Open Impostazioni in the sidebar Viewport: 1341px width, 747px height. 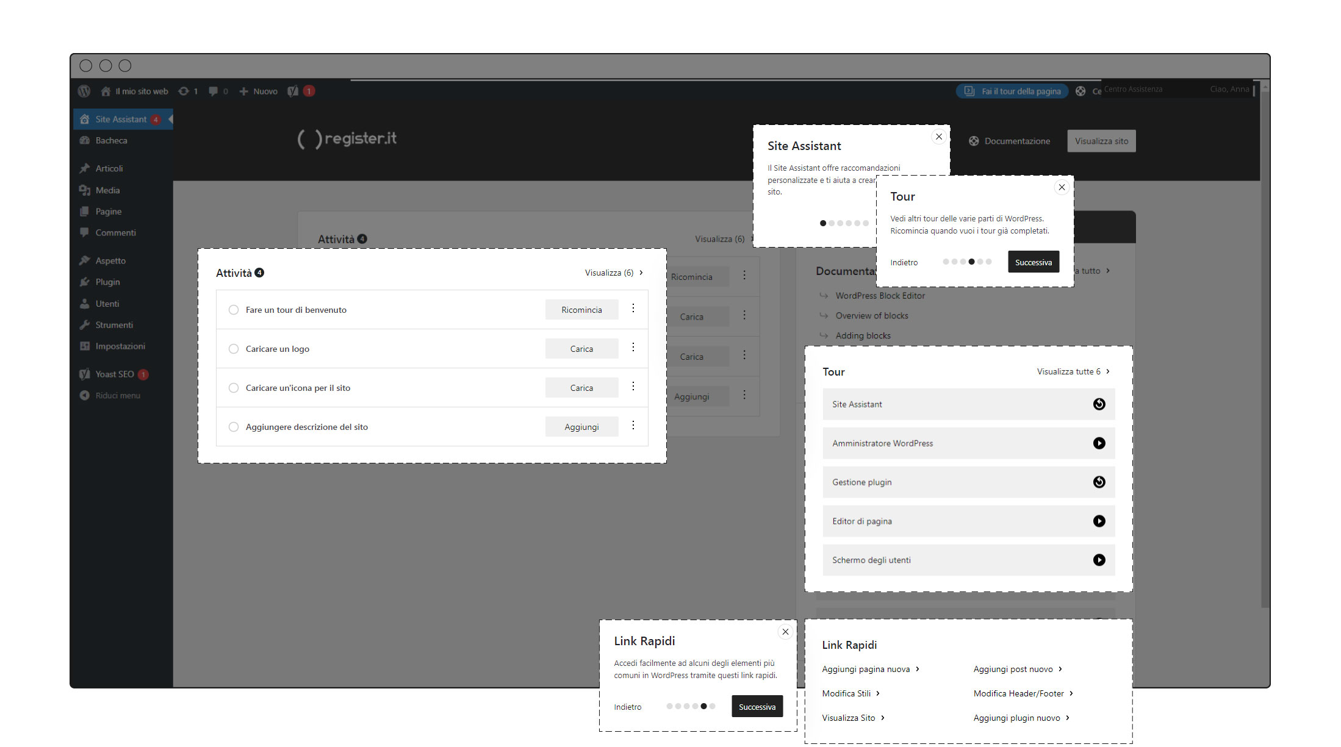[120, 346]
